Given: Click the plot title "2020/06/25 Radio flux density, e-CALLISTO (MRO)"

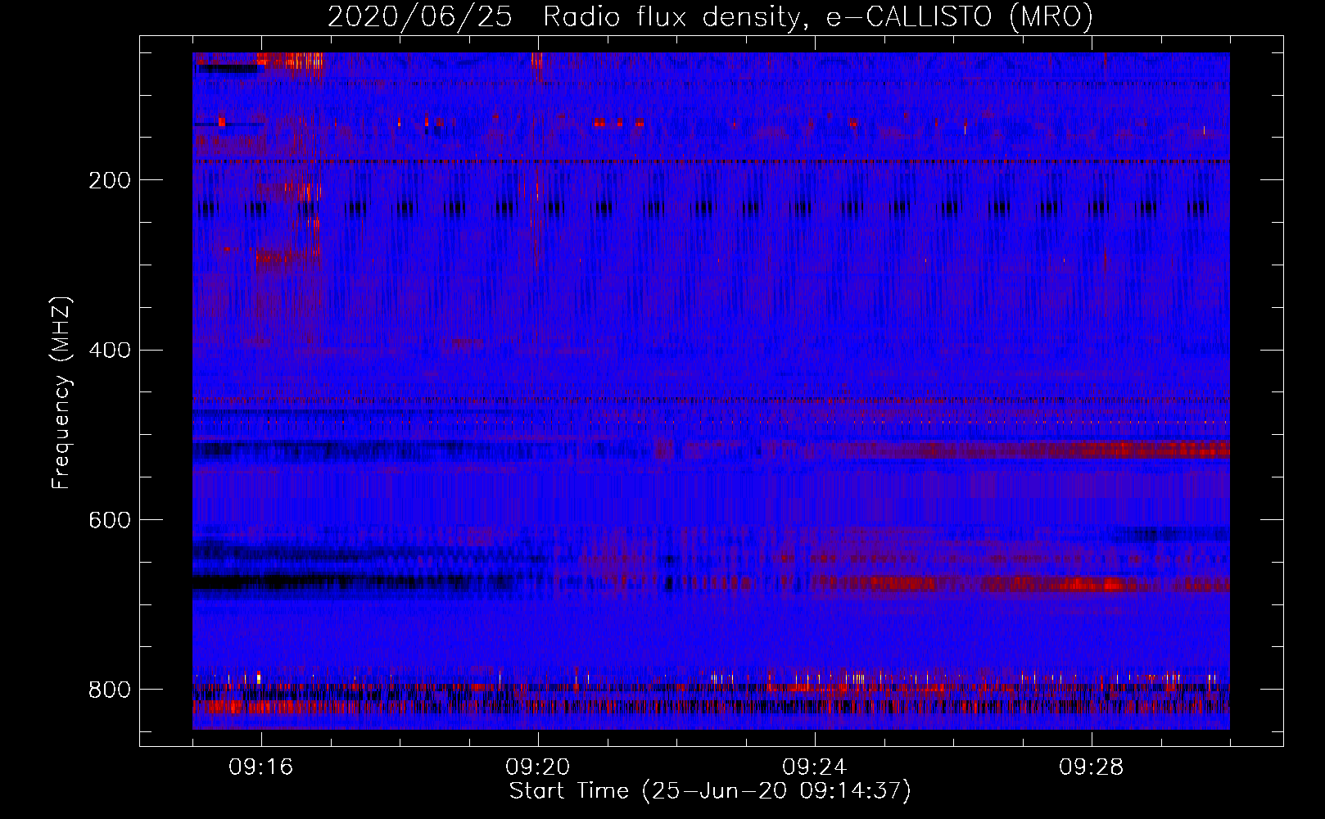Looking at the screenshot, I should (710, 17).
